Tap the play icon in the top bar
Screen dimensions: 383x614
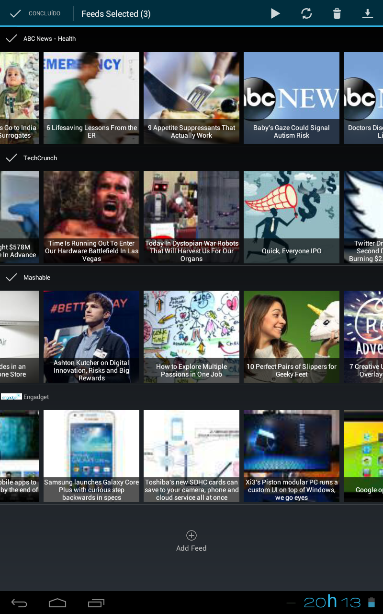(x=275, y=13)
